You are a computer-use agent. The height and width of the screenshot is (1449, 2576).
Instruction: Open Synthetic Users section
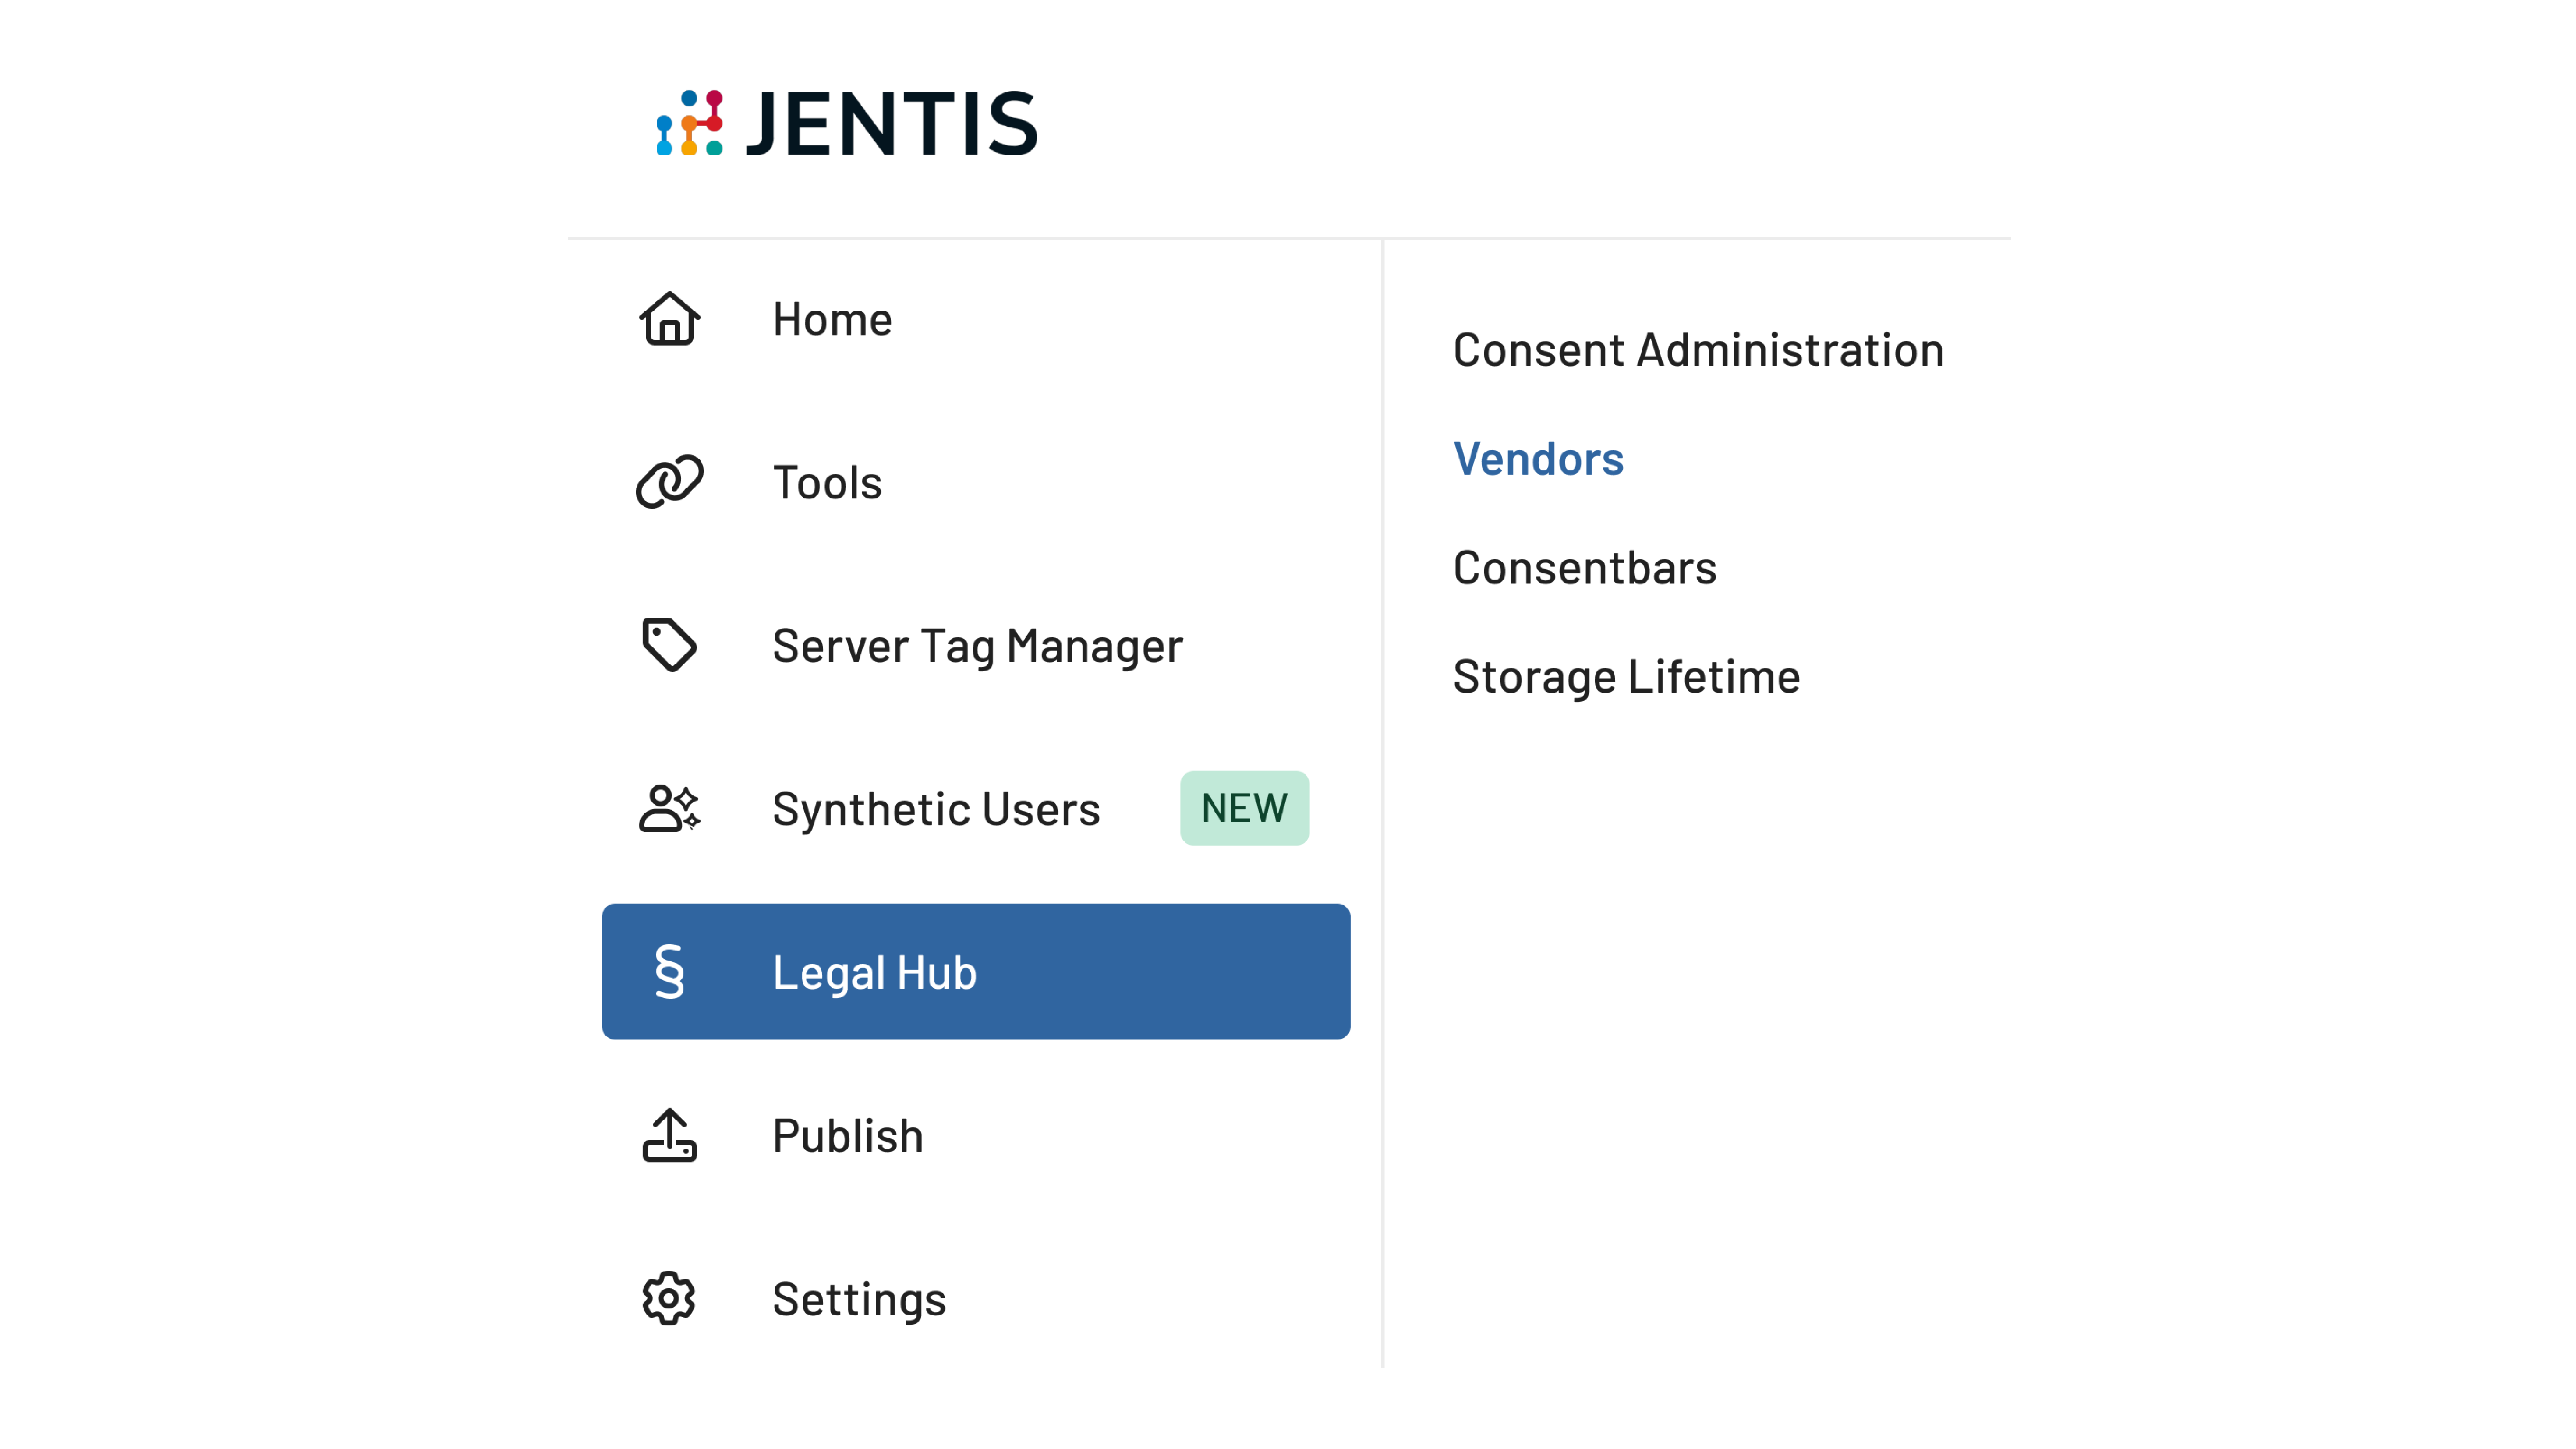(976, 808)
